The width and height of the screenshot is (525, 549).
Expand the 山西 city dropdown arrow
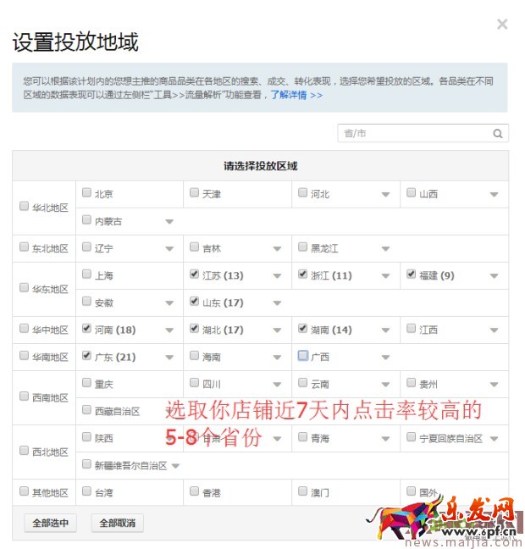[494, 194]
